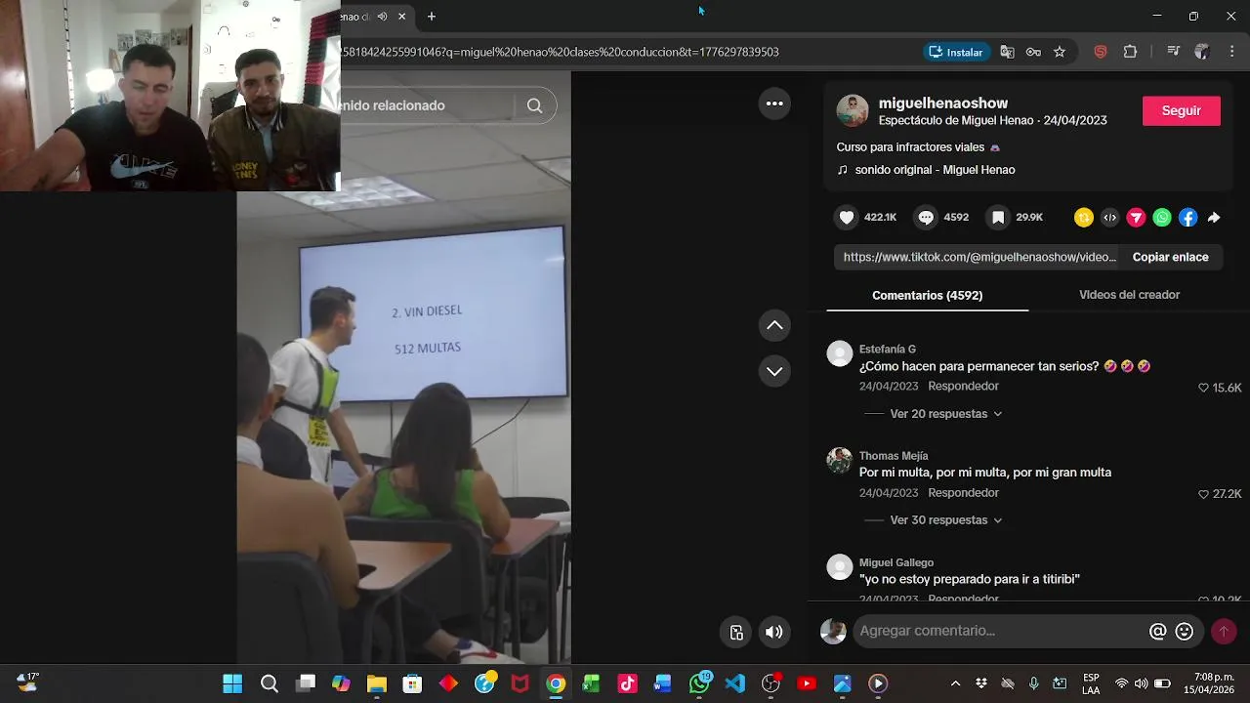Open more share options arrow

point(1214,218)
